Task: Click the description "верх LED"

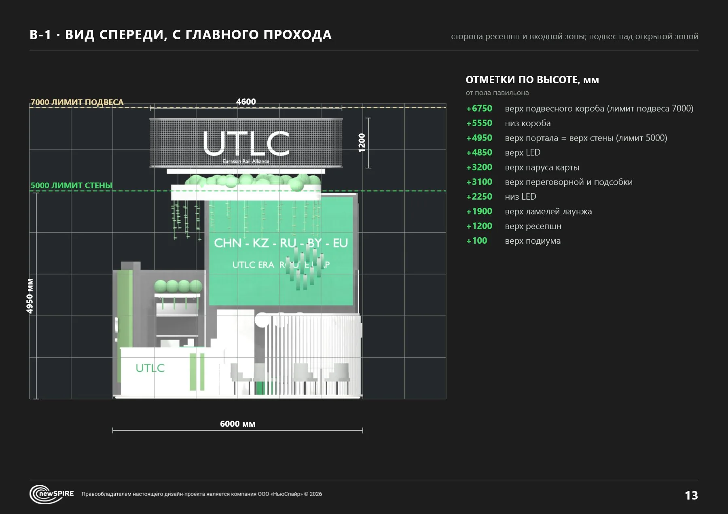Action: [x=523, y=153]
